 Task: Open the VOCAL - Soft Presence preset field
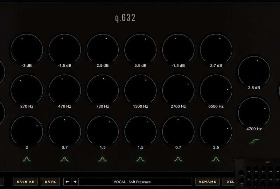pyautogui.click(x=135, y=182)
